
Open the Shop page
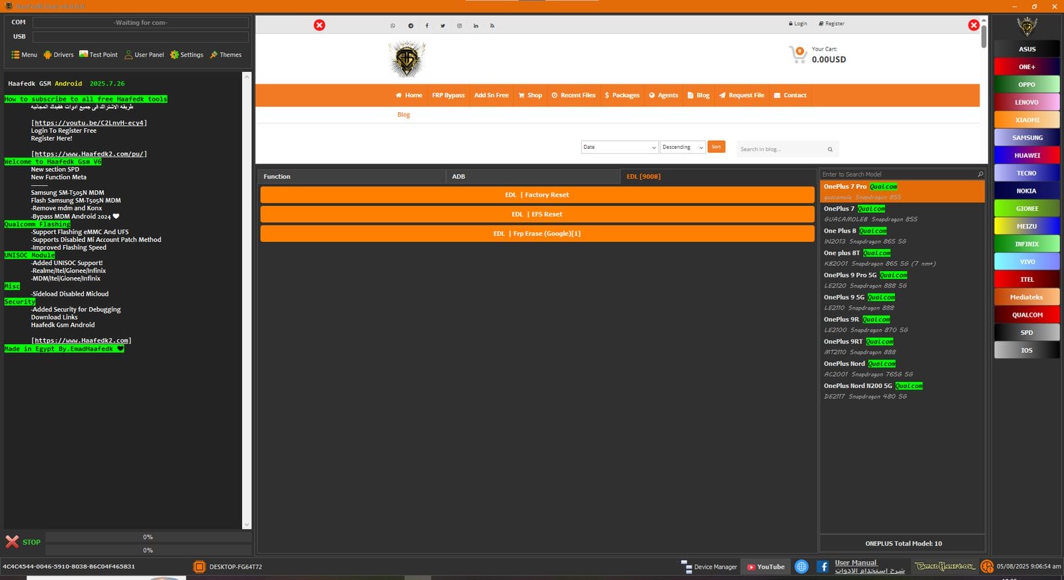[x=530, y=95]
